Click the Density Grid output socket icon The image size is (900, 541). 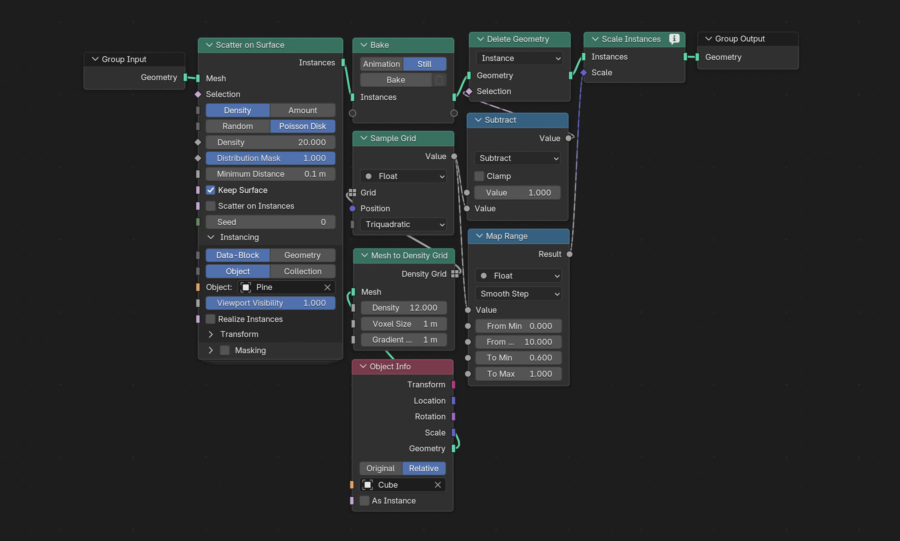[454, 274]
